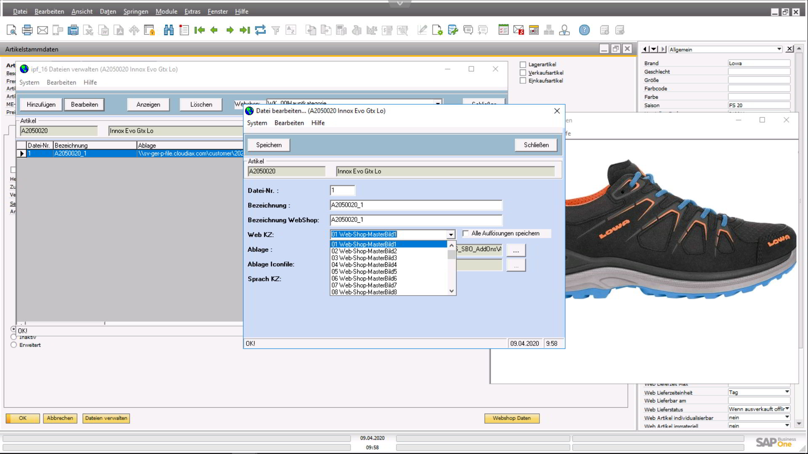Check the Einkaufsartikel checkbox
This screenshot has height=454, width=808.
pos(523,81)
